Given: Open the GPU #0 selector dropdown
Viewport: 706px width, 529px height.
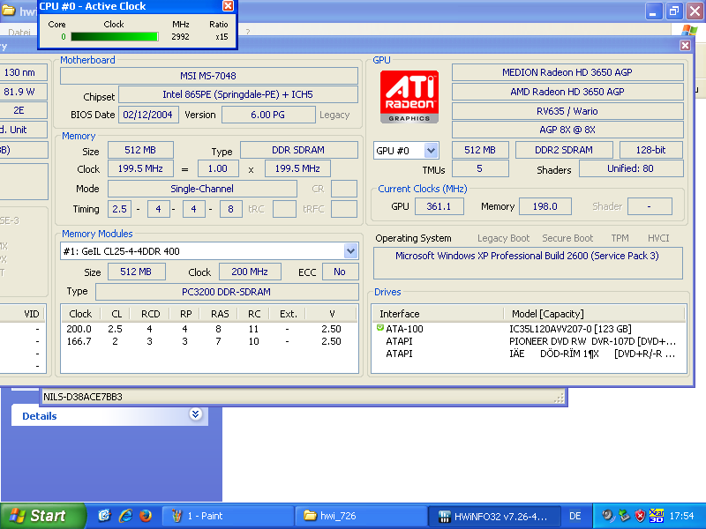Looking at the screenshot, I should click(x=431, y=150).
